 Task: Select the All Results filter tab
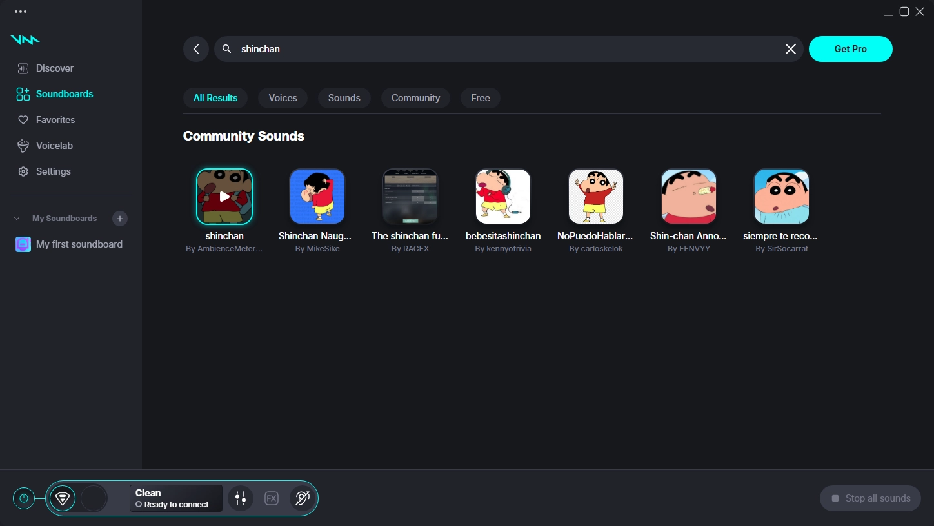click(x=215, y=98)
